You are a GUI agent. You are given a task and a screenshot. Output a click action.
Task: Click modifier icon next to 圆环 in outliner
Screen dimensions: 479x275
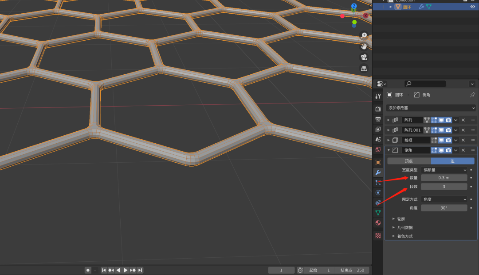tap(422, 7)
